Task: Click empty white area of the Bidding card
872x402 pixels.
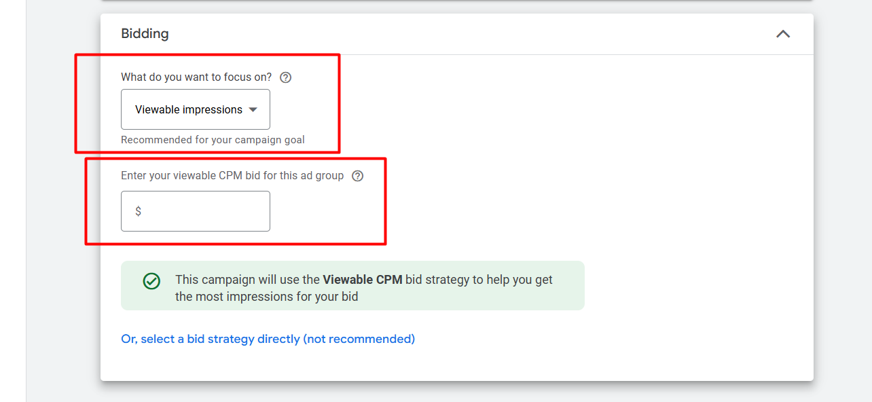Action: (x=645, y=170)
